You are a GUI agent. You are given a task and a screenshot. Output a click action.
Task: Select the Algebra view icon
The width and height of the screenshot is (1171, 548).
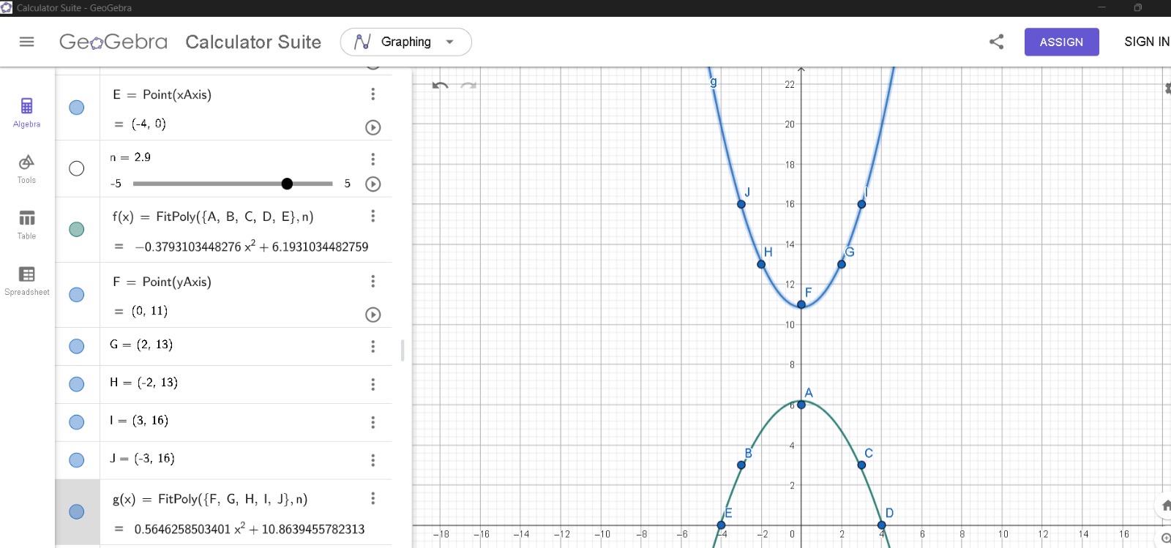pos(26,112)
